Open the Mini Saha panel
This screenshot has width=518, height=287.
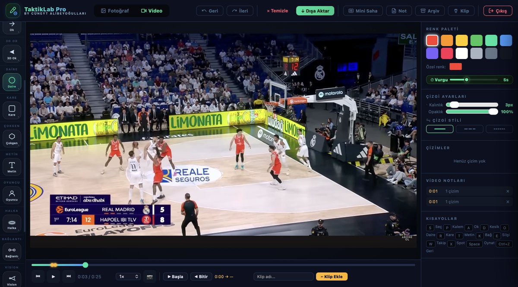pyautogui.click(x=363, y=11)
